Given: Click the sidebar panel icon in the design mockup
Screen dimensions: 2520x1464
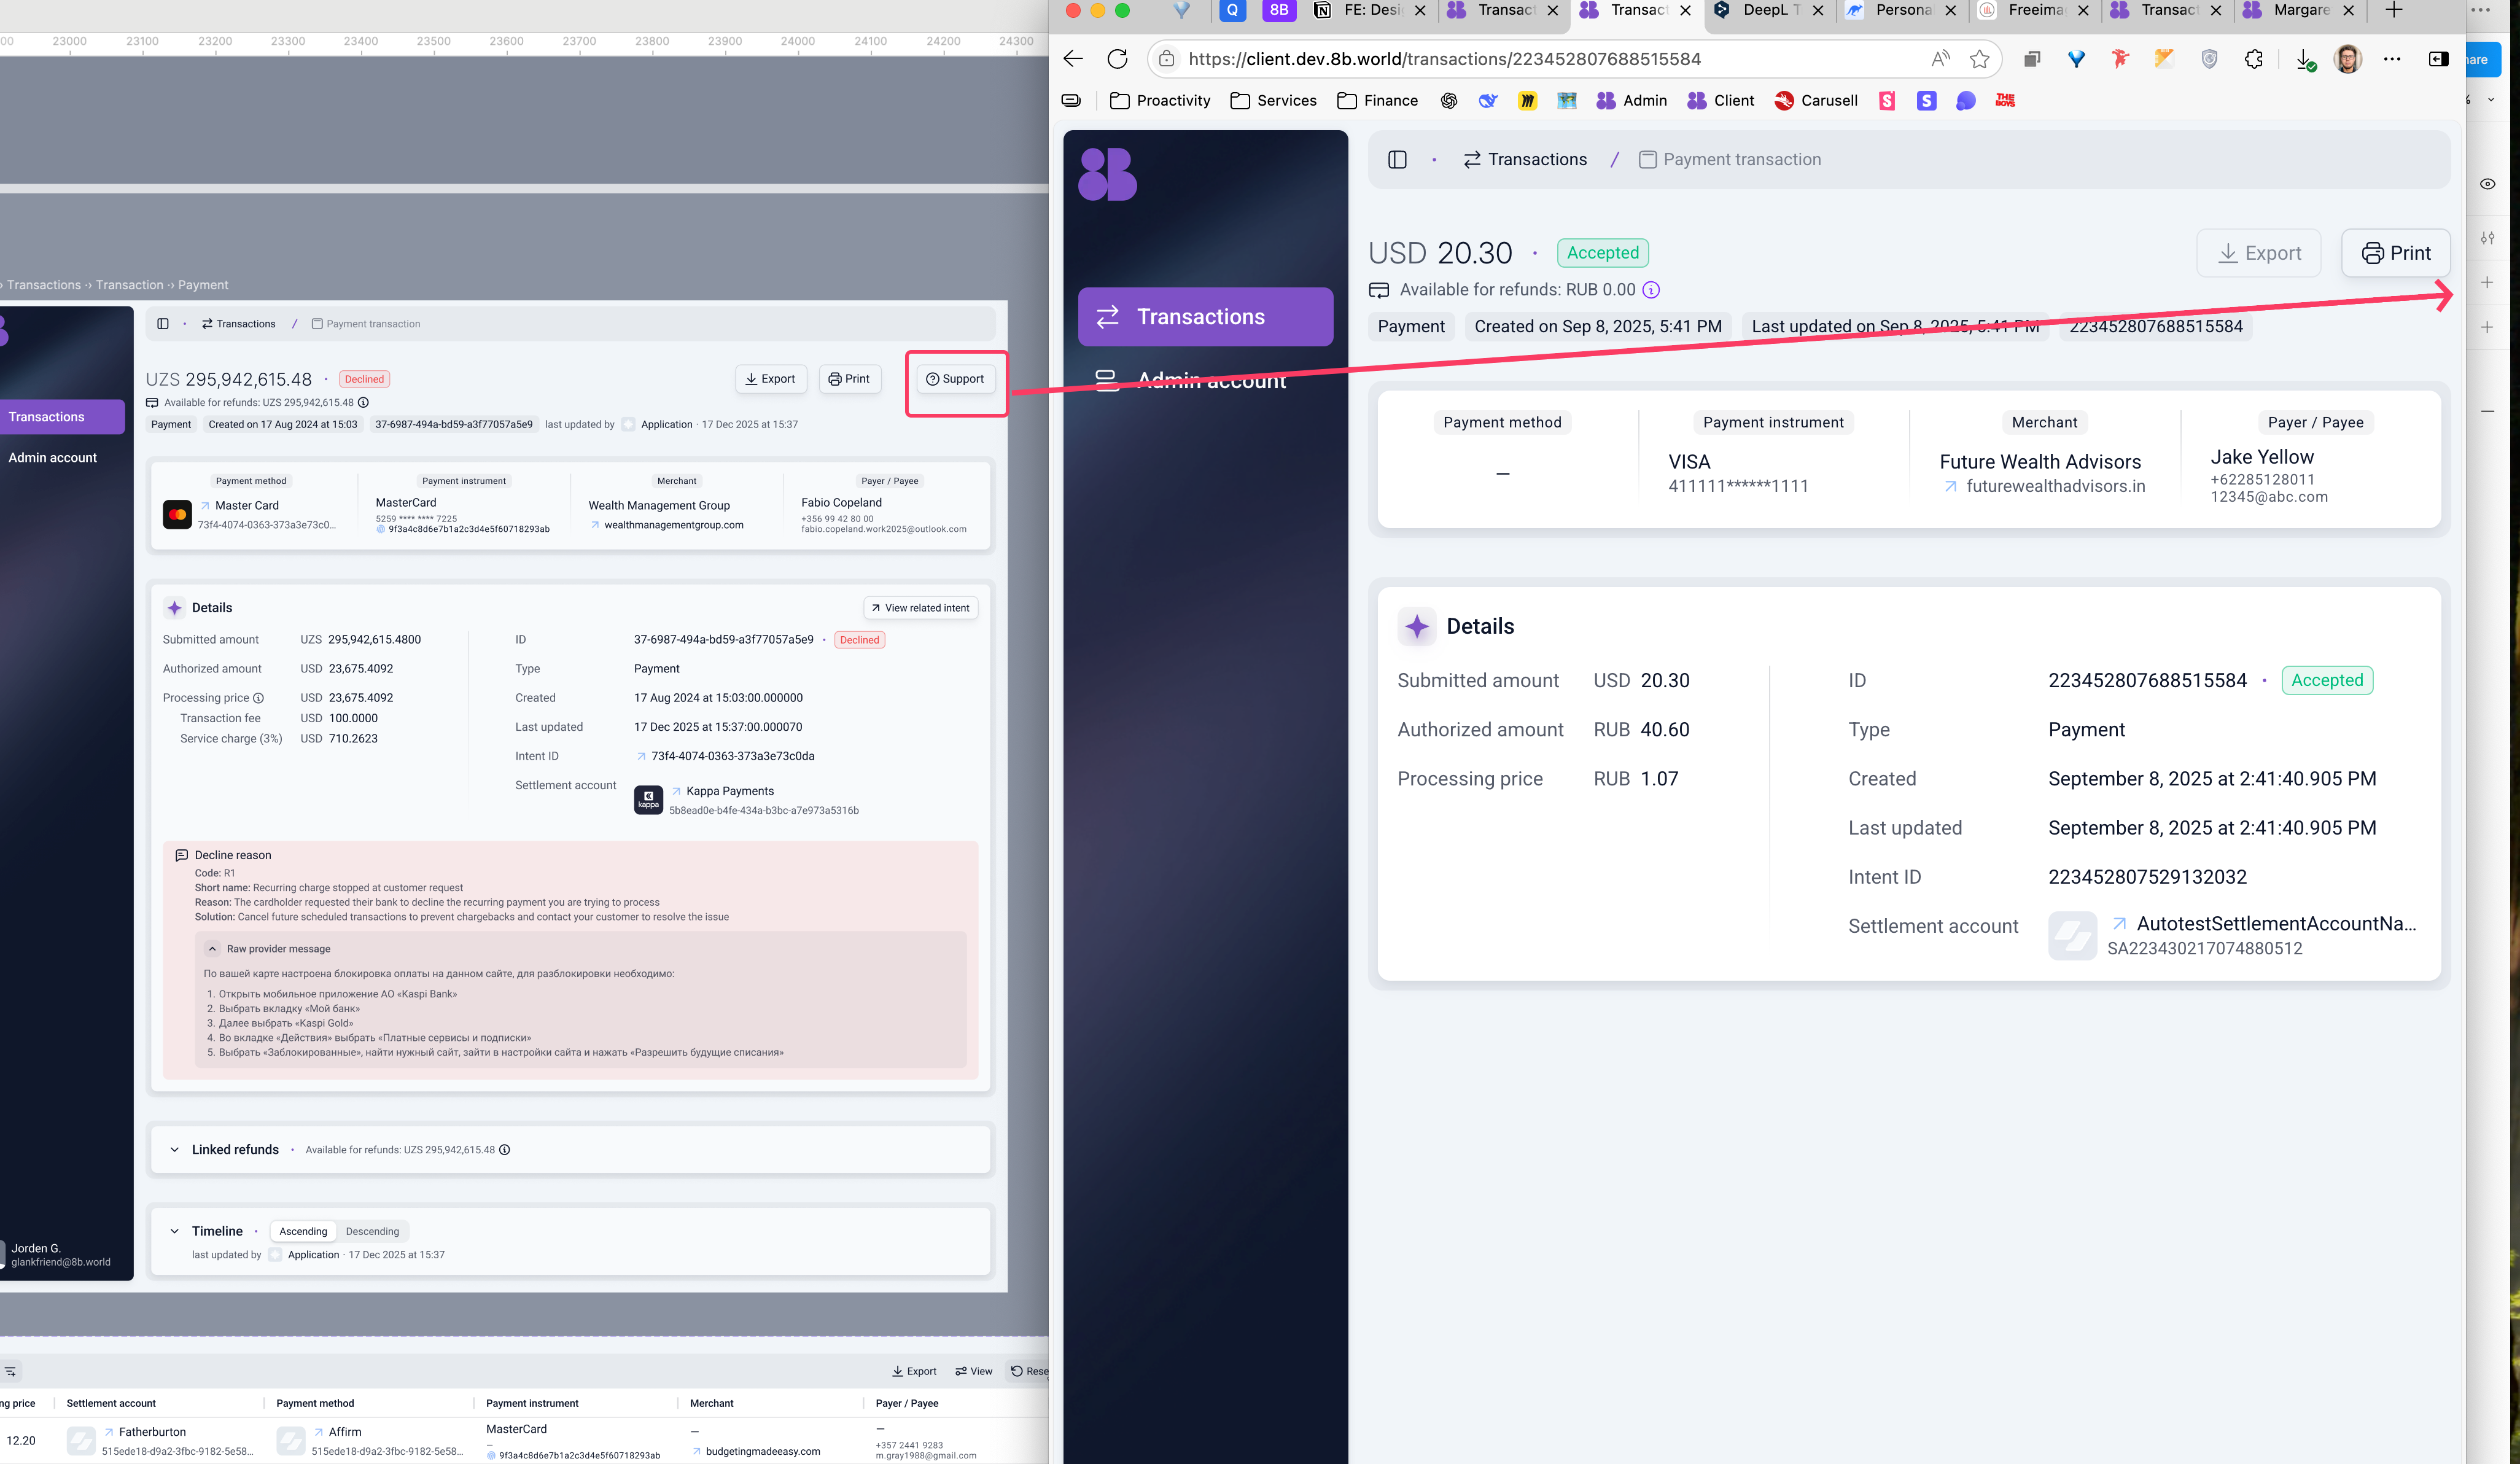Looking at the screenshot, I should click(x=163, y=324).
